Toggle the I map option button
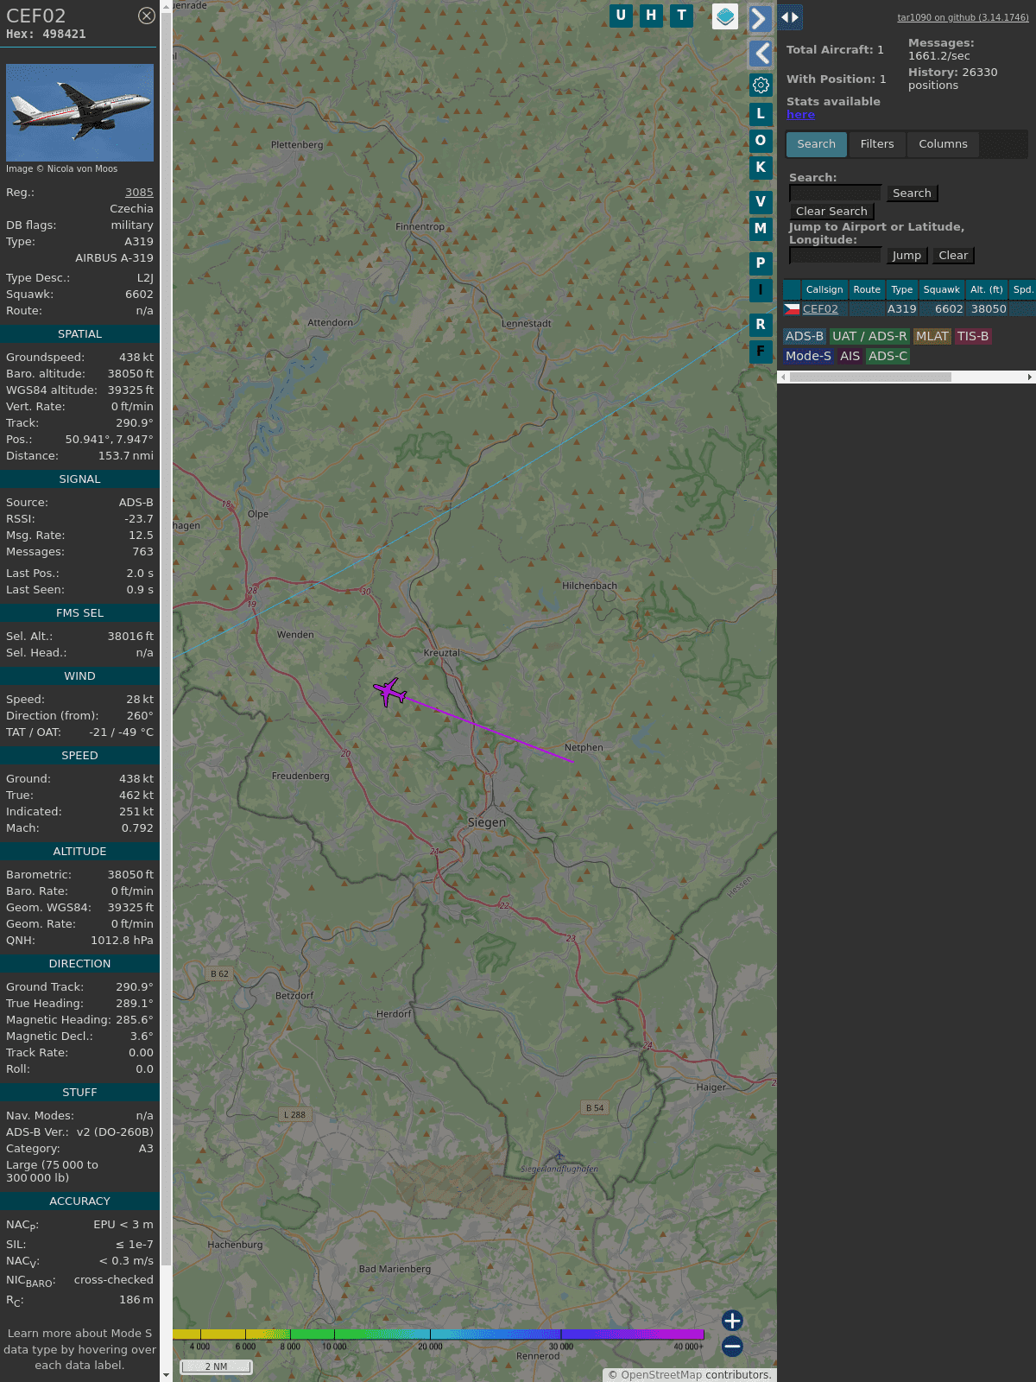 click(761, 289)
